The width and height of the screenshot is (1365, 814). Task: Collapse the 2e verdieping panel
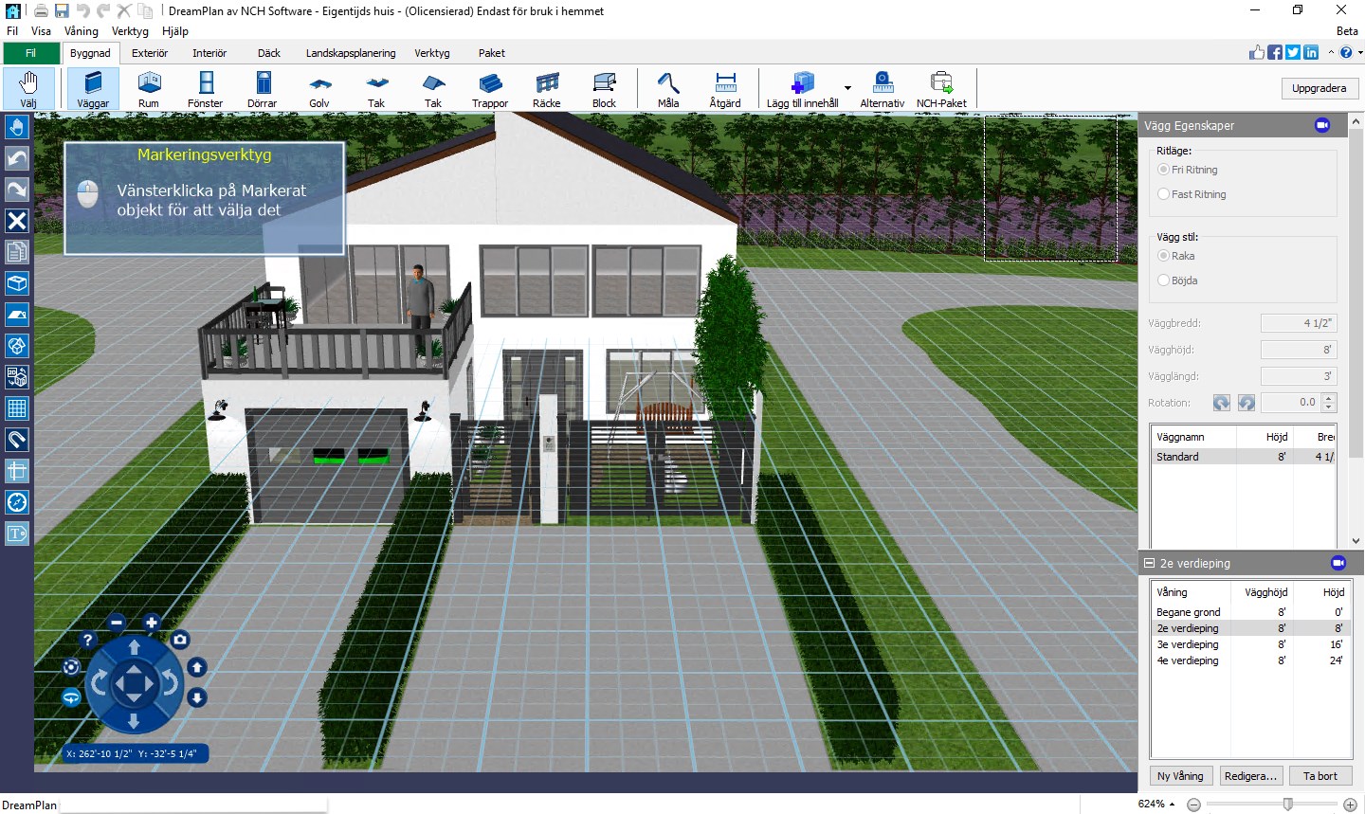pos(1148,562)
